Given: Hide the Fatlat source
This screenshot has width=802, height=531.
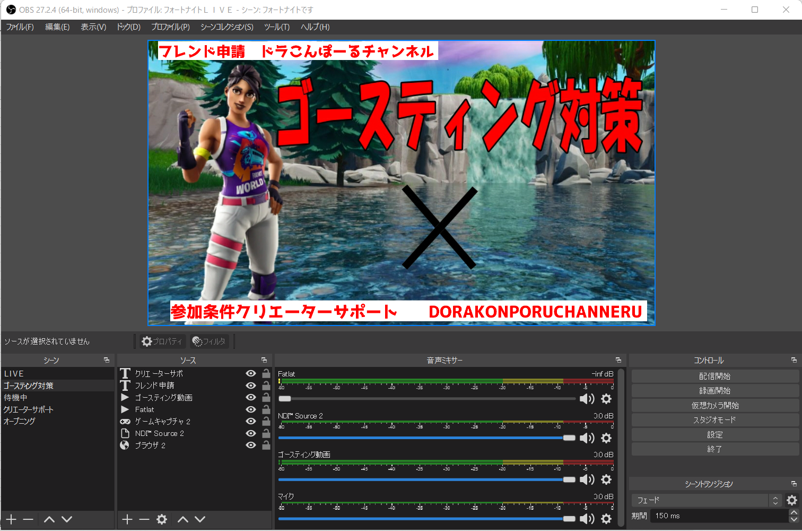Looking at the screenshot, I should [x=251, y=409].
